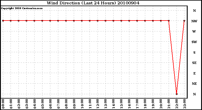Select the W direction axis label
The height and width of the screenshot is (110, 202).
pyautogui.click(x=194, y=31)
